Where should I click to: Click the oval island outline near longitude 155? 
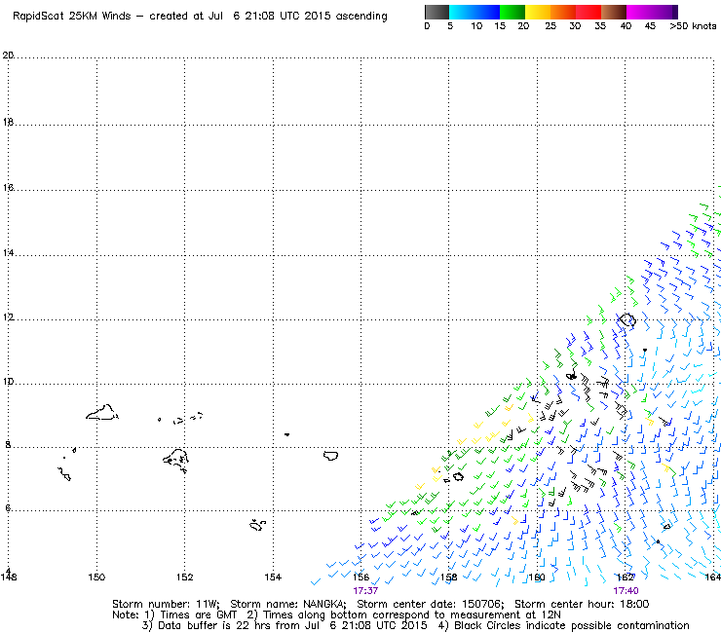click(330, 456)
